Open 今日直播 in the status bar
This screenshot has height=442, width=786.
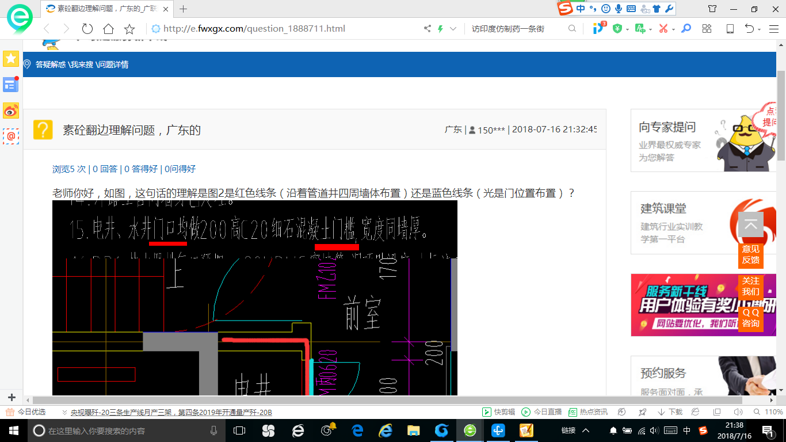pyautogui.click(x=541, y=412)
